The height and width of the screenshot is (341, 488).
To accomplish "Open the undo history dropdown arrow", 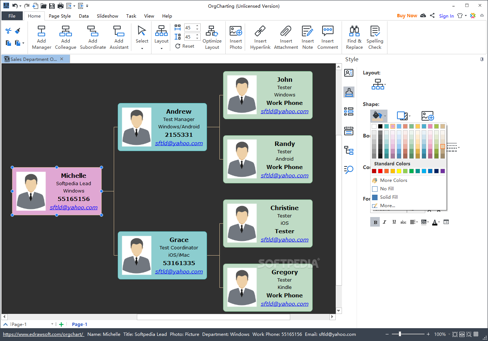I will click(x=21, y=6).
